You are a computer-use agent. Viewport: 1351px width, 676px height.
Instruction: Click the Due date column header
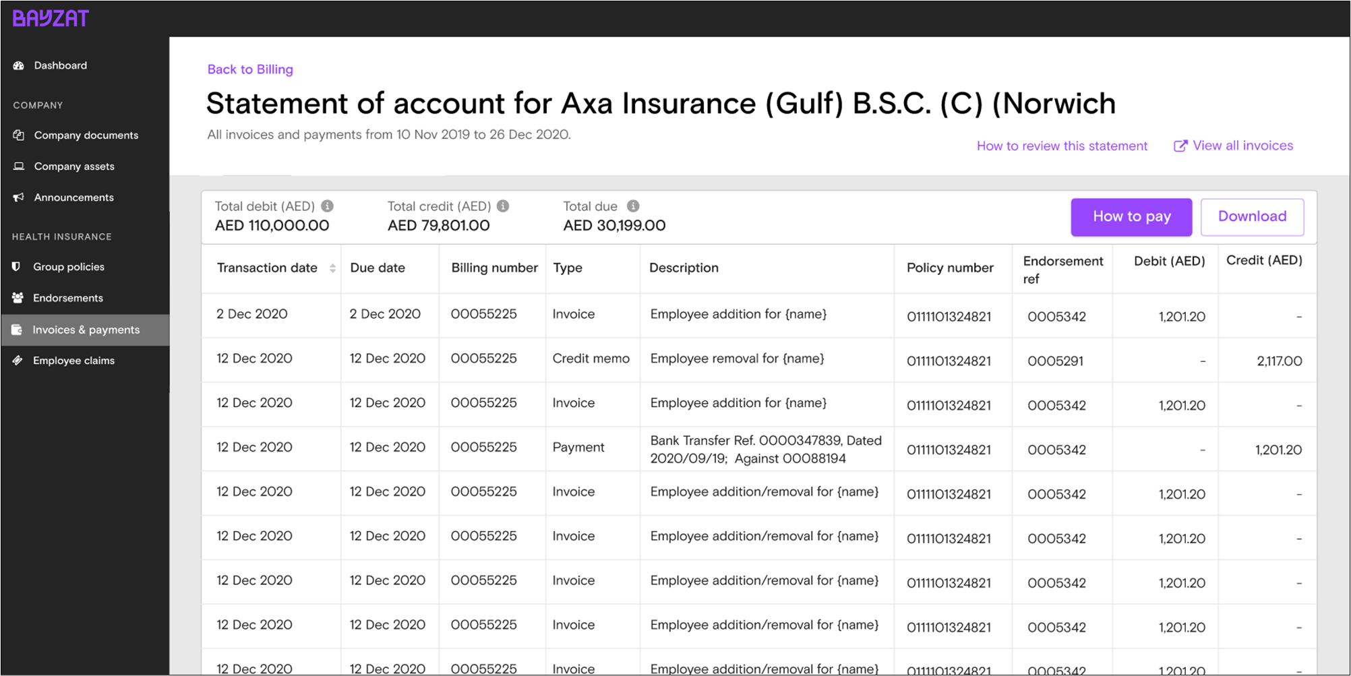click(378, 268)
